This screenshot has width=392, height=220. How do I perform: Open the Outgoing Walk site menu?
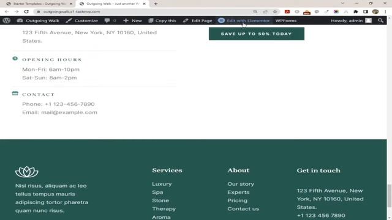pos(38,21)
